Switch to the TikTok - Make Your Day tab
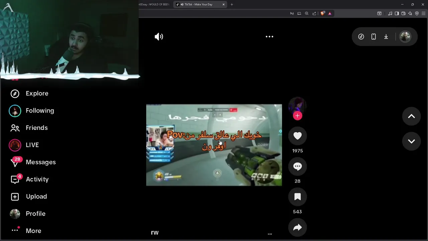The width and height of the screenshot is (428, 241). coord(200,4)
